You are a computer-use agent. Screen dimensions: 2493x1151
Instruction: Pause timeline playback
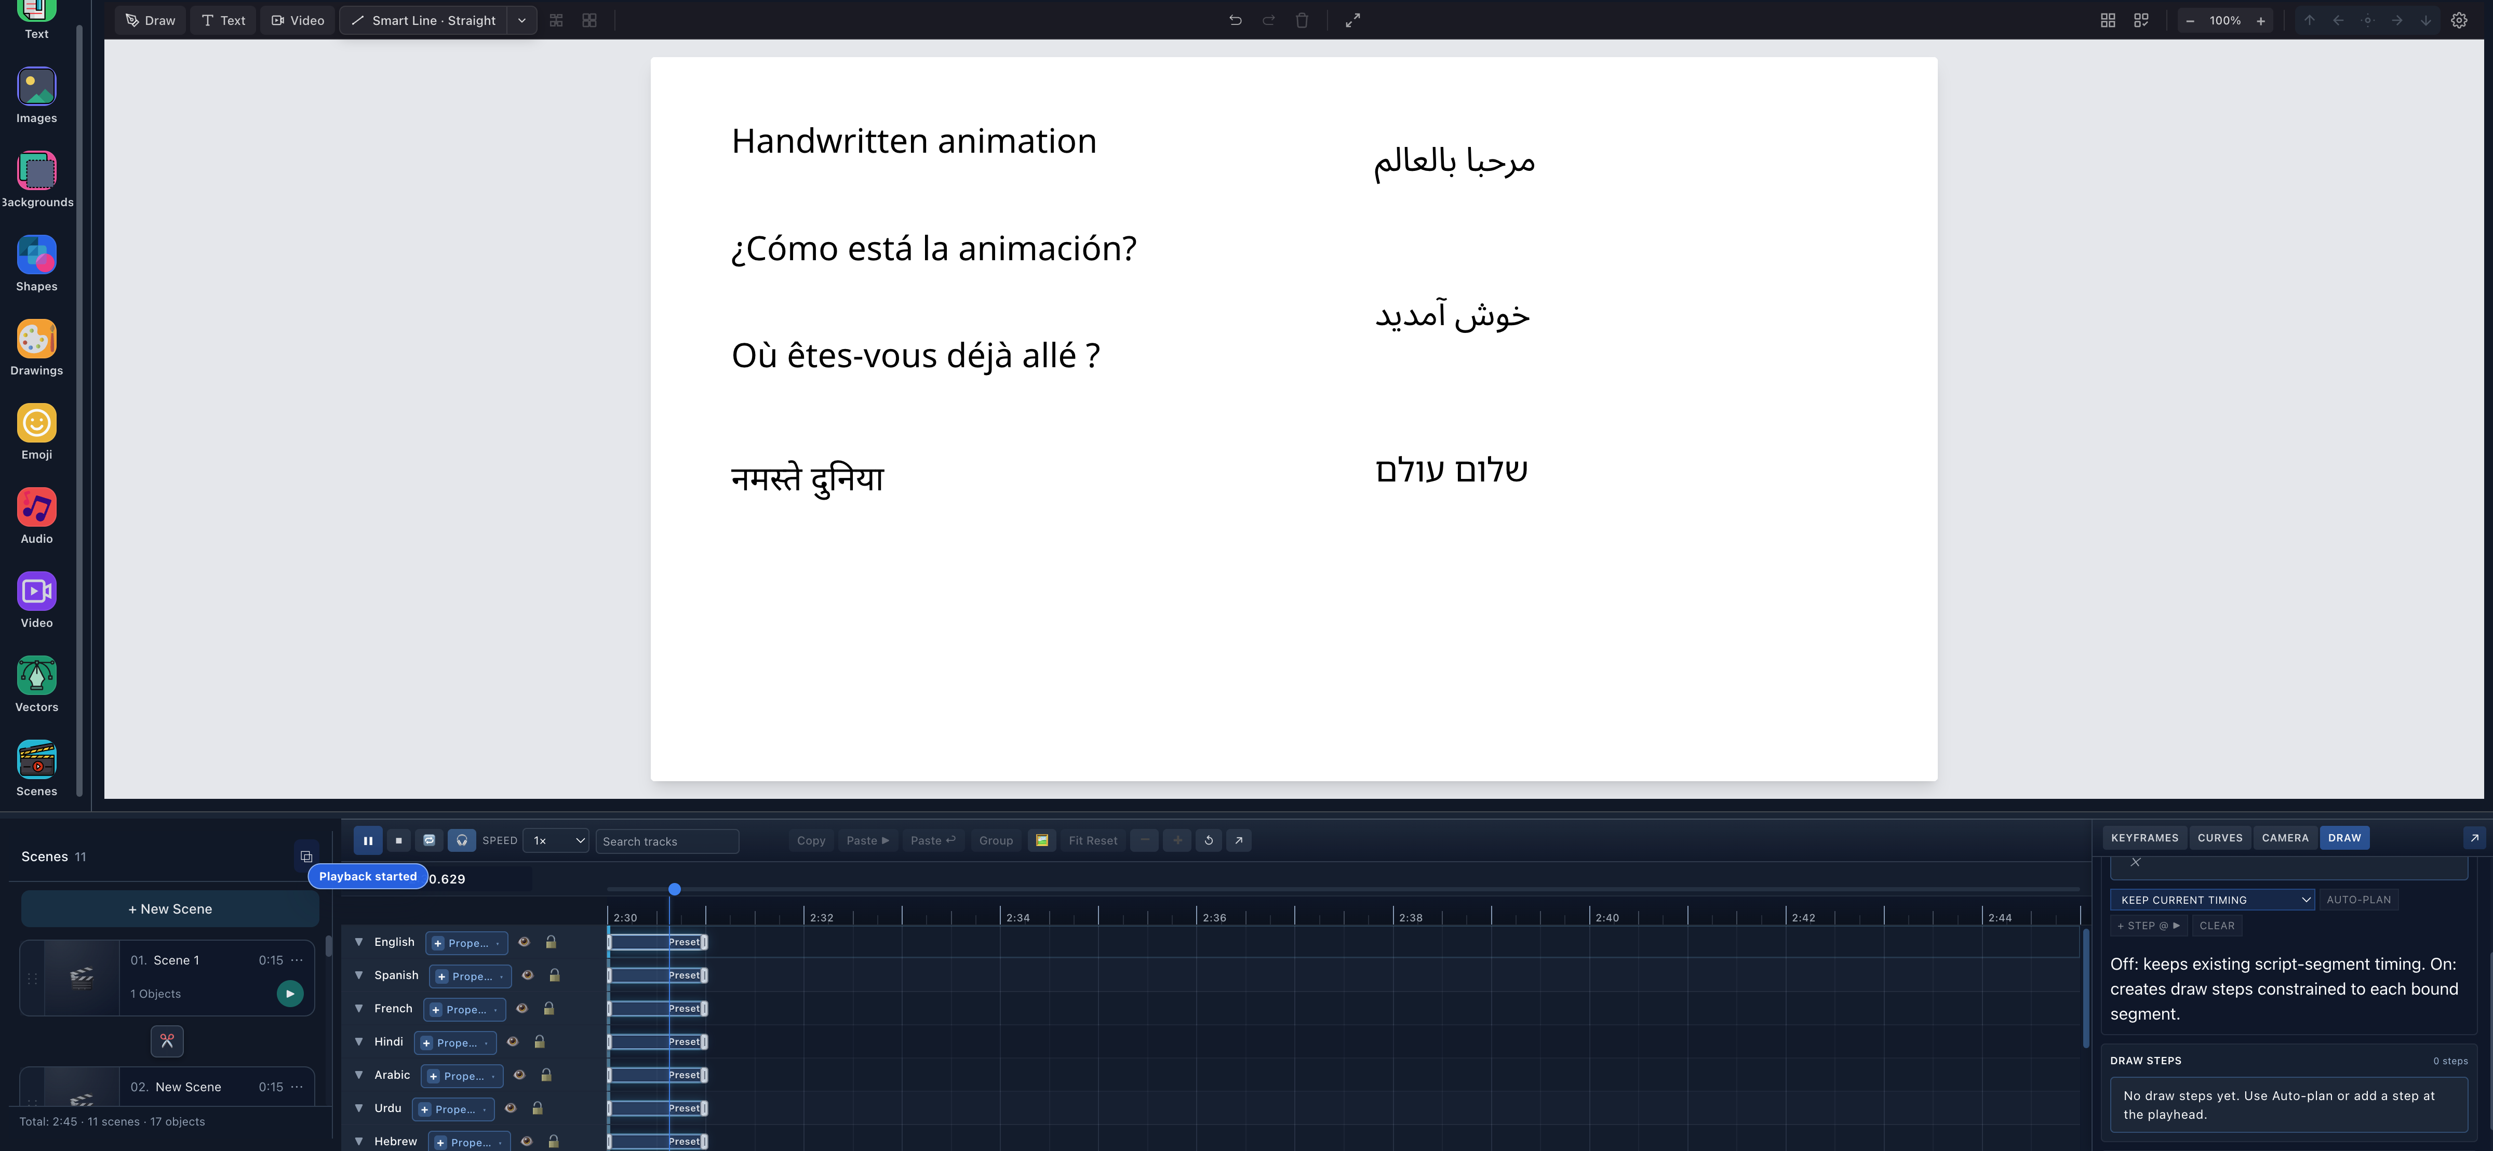(368, 840)
